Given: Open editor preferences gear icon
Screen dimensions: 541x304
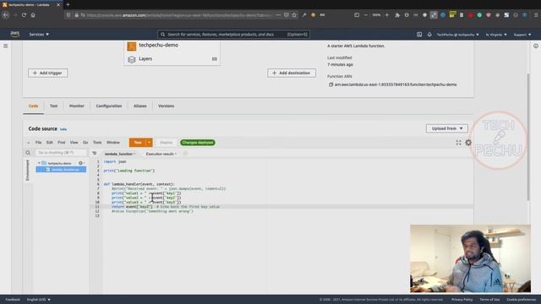Looking at the screenshot, I should 468,143.
